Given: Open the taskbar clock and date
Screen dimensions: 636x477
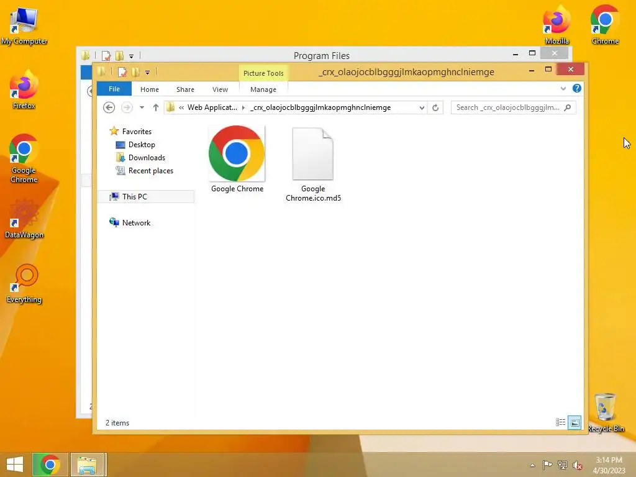Looking at the screenshot, I should point(609,465).
